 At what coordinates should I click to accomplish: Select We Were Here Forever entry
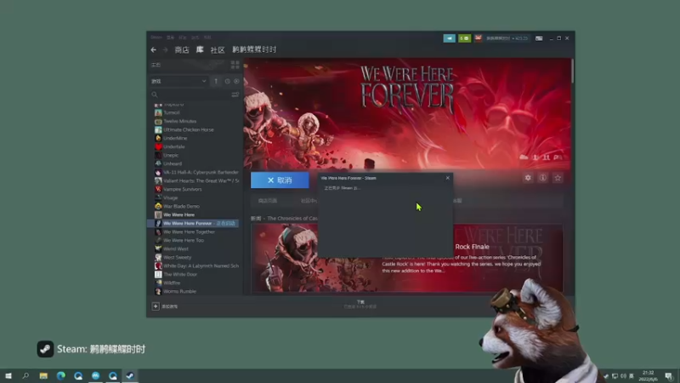pyautogui.click(x=193, y=223)
